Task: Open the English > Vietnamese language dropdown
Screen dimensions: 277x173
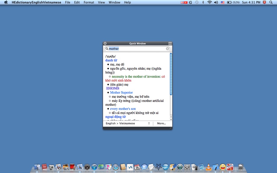Action: (128, 123)
